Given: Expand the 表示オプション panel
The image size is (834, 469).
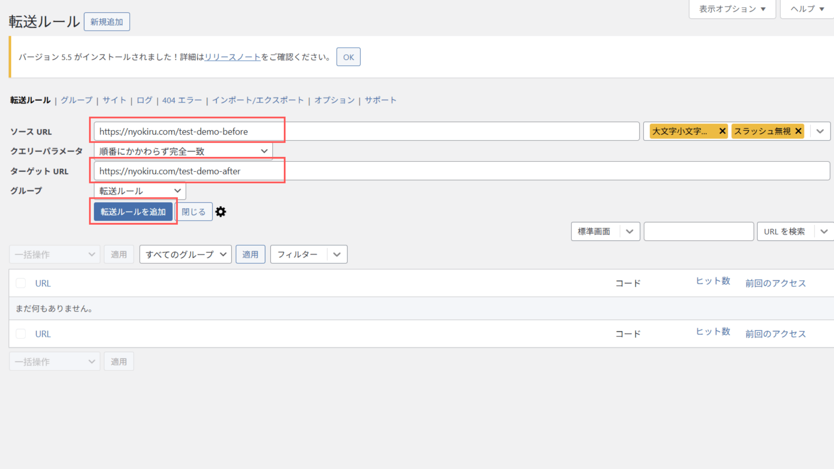Looking at the screenshot, I should click(x=732, y=9).
